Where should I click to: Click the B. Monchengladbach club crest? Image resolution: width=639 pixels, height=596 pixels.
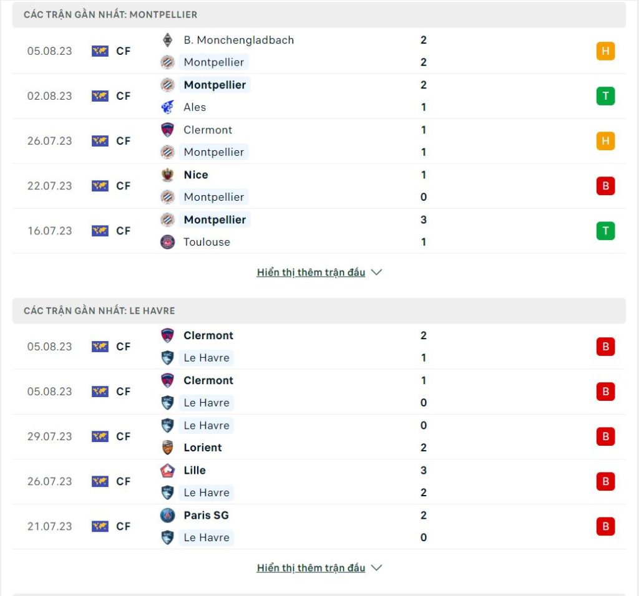pos(167,40)
